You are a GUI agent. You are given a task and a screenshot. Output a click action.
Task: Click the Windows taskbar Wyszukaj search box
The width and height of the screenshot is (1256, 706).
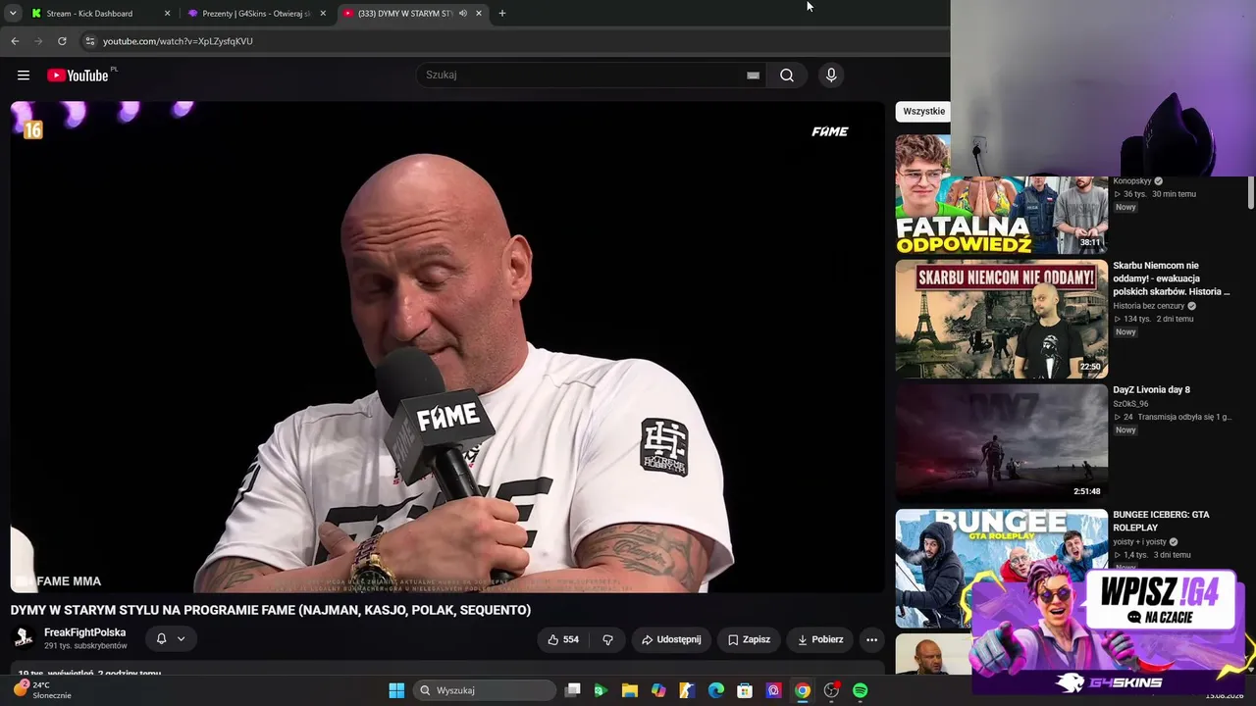[x=485, y=690]
